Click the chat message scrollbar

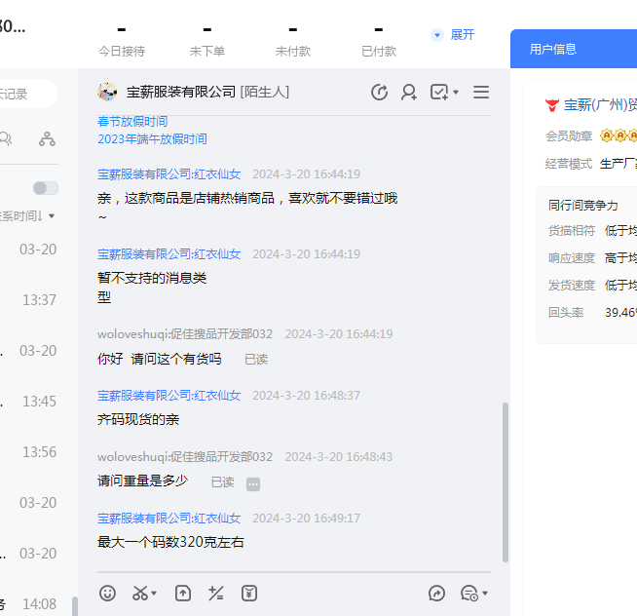point(505,481)
